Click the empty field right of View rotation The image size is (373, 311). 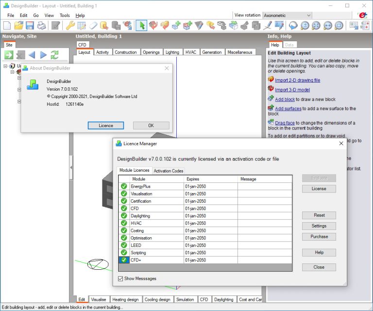pyautogui.click(x=332, y=15)
